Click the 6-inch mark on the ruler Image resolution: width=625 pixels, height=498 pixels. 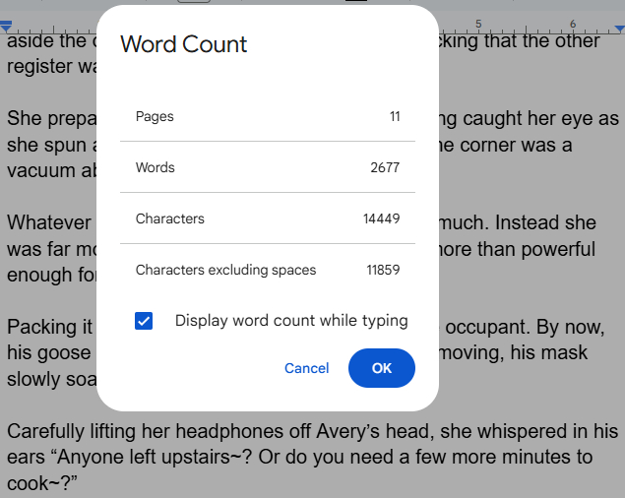pyautogui.click(x=572, y=23)
